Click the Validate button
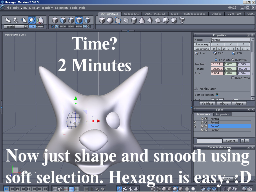 (x=207, y=103)
